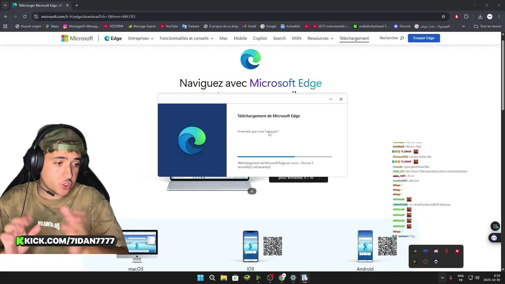
Task: Minimize the Edge installer dialog
Action: click(x=331, y=99)
